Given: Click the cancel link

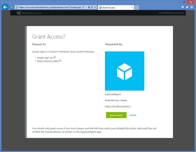Looking at the screenshot, I should click(133, 115).
